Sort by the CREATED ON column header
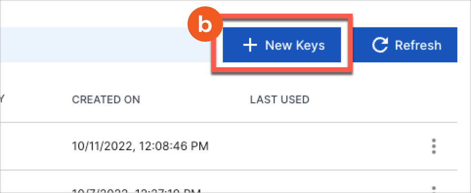Screen dimensions: 471x193 point(106,100)
